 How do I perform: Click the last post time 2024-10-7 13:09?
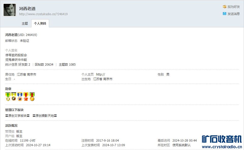click(114, 145)
